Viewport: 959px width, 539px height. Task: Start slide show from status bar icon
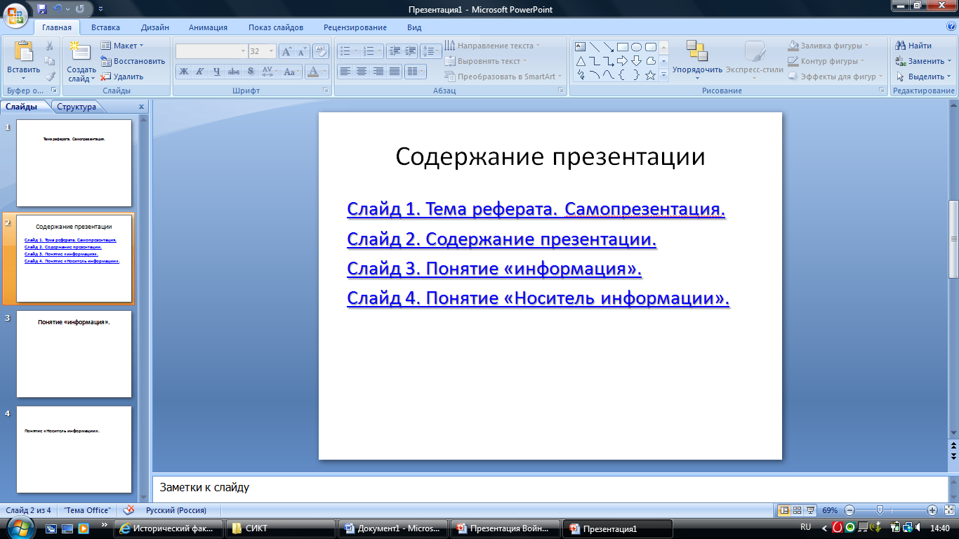[x=810, y=510]
